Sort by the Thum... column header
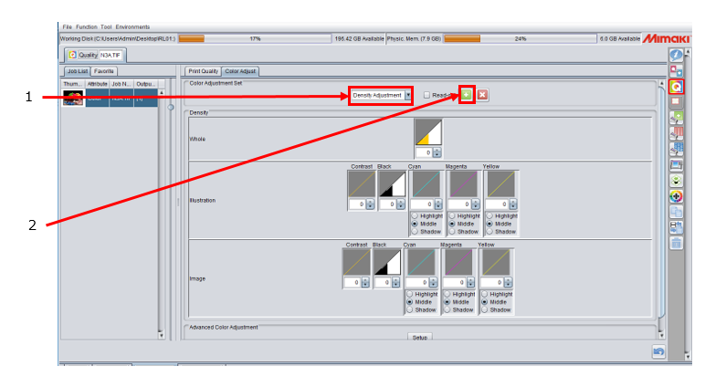This screenshot has width=726, height=387. click(73, 84)
